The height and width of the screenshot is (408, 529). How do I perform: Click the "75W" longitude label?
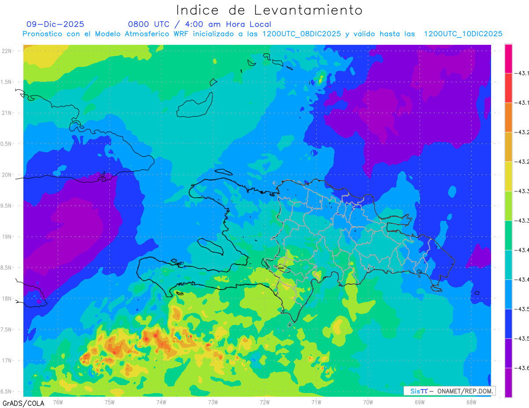pyautogui.click(x=110, y=402)
